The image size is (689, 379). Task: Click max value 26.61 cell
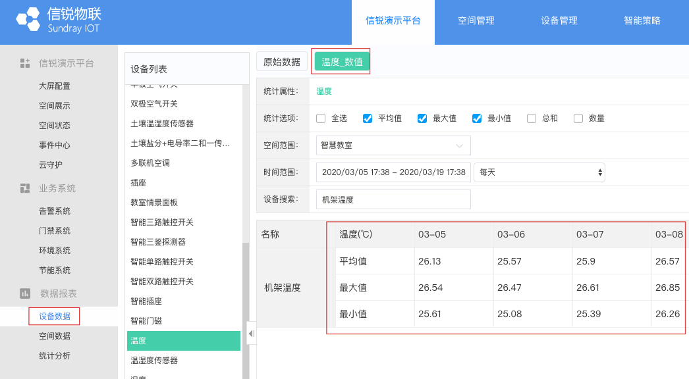click(x=612, y=288)
